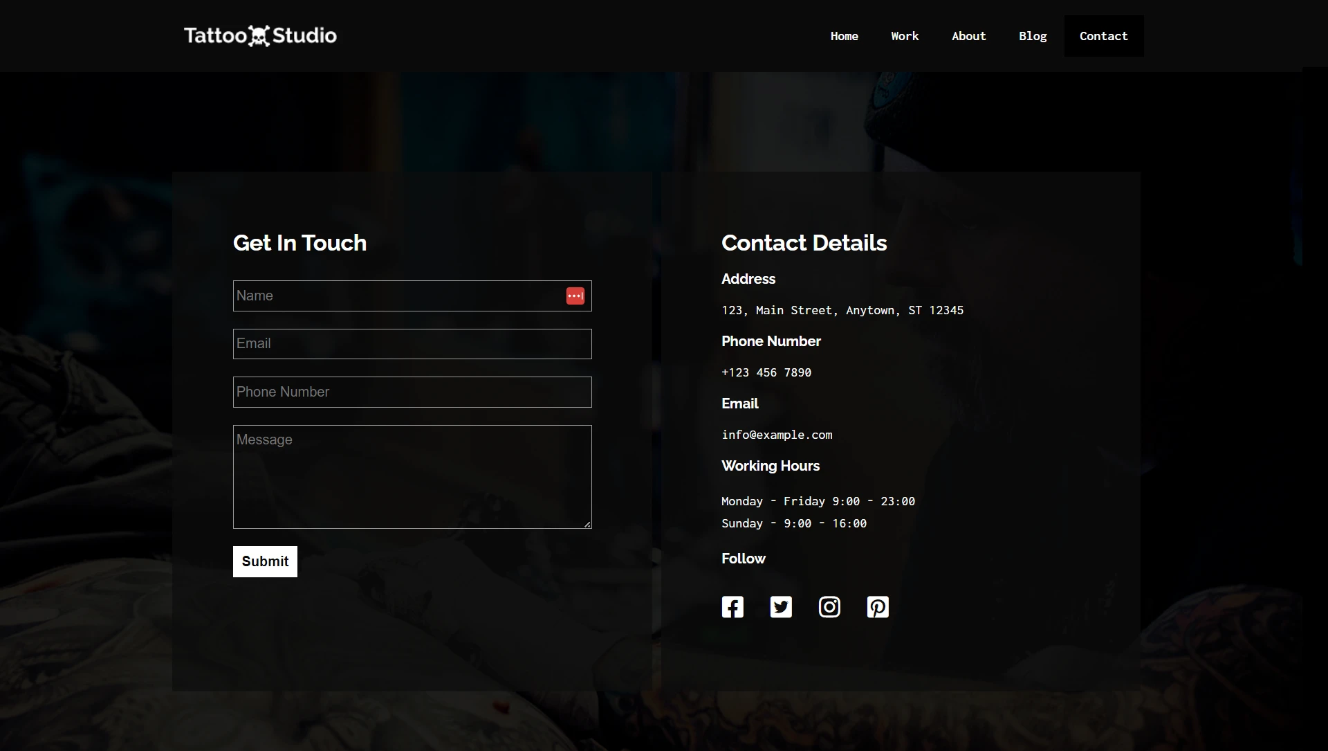Open the Work menu item

[905, 36]
